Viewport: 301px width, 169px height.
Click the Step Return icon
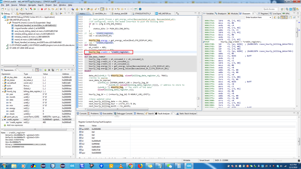pos(56,9)
